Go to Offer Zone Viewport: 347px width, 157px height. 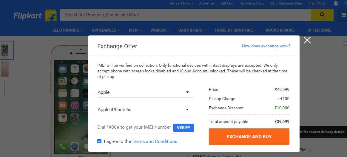point(319,30)
